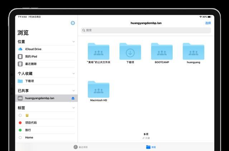Collapse the 个人收藏 section
This screenshot has width=229, height=151.
(74, 74)
